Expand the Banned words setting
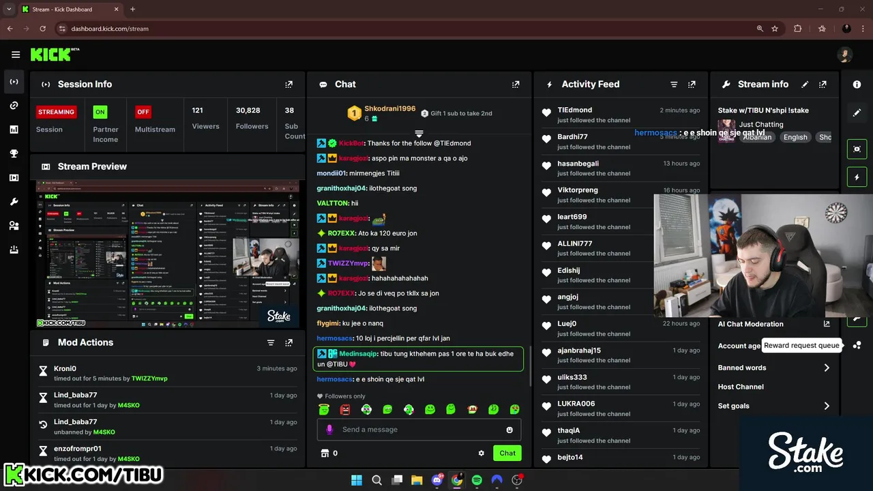This screenshot has width=873, height=491. pyautogui.click(x=774, y=368)
